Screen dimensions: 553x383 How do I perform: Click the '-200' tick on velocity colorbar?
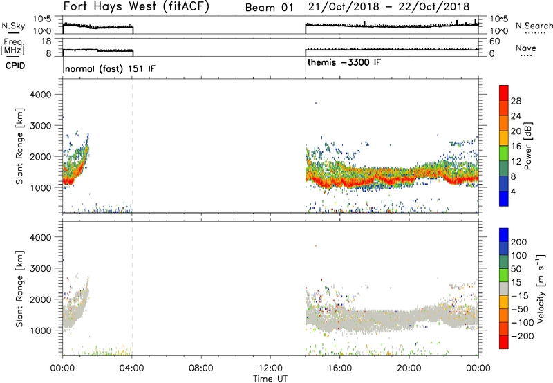click(x=522, y=336)
